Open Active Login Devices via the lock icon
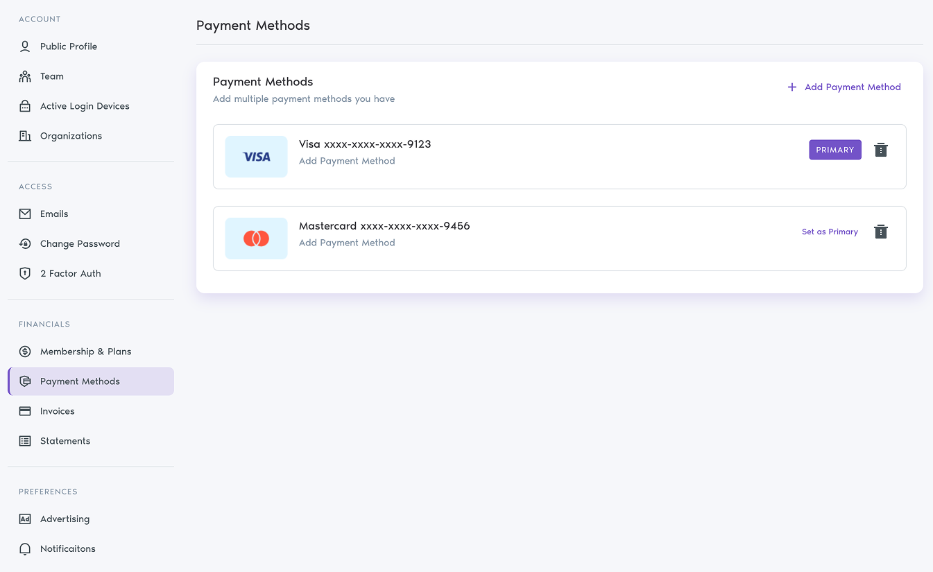The height and width of the screenshot is (572, 933). point(25,105)
